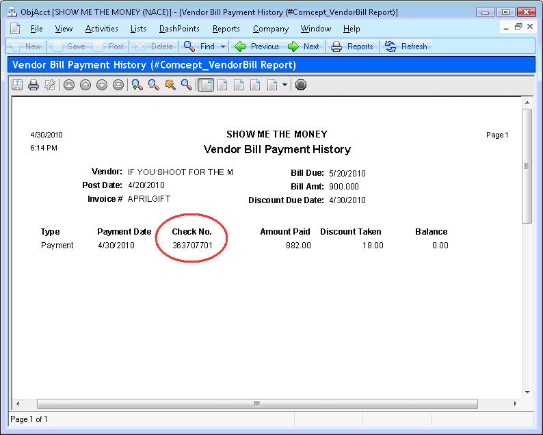Image resolution: width=543 pixels, height=435 pixels.
Task: Click the zoom out magnifier icon
Action: [x=153, y=85]
